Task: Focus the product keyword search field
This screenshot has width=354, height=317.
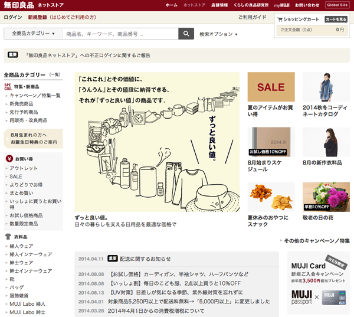Action: 120,34
